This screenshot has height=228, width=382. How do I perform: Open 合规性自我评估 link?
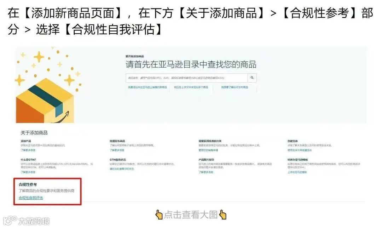click(x=31, y=198)
